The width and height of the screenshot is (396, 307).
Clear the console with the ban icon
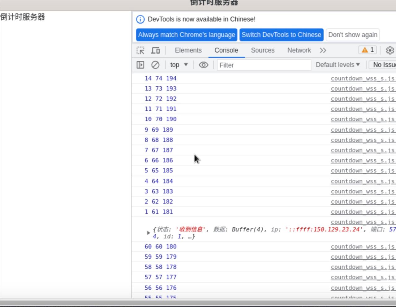pyautogui.click(x=155, y=65)
